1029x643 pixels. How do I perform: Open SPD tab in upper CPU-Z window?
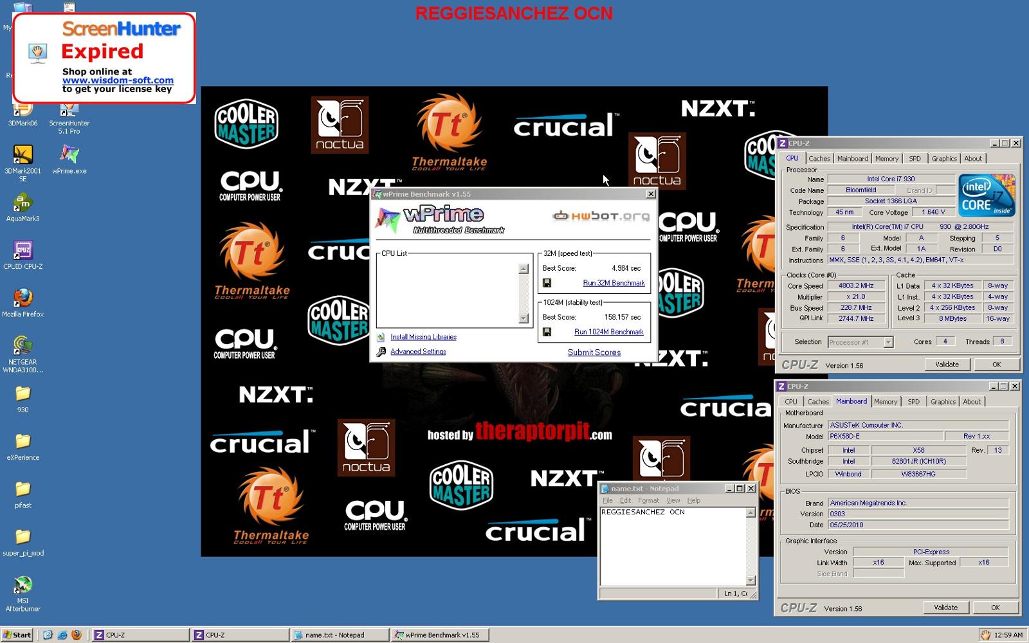pyautogui.click(x=915, y=159)
